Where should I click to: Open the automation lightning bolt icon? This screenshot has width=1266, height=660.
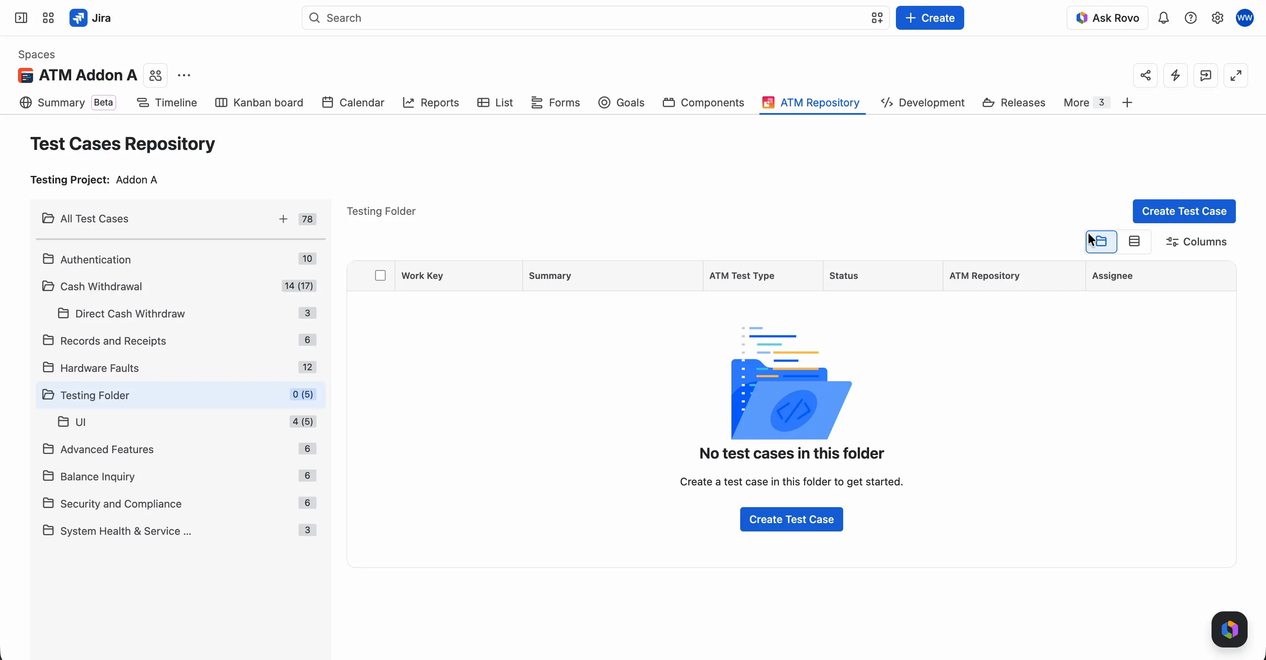(x=1176, y=75)
